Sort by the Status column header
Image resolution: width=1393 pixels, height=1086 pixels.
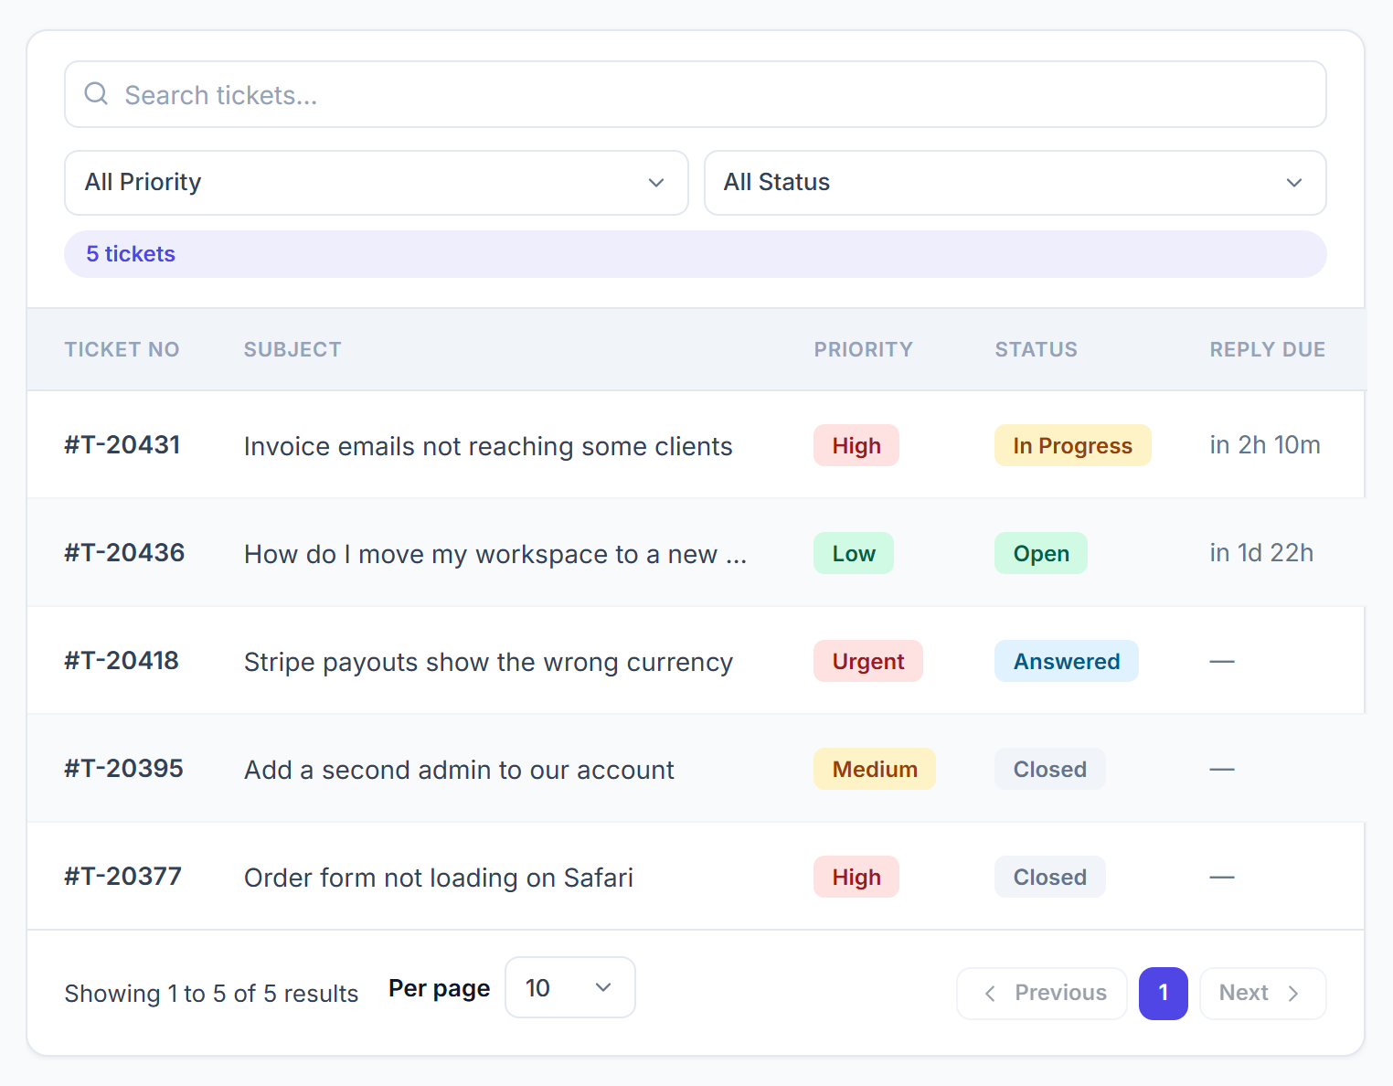click(x=1036, y=349)
